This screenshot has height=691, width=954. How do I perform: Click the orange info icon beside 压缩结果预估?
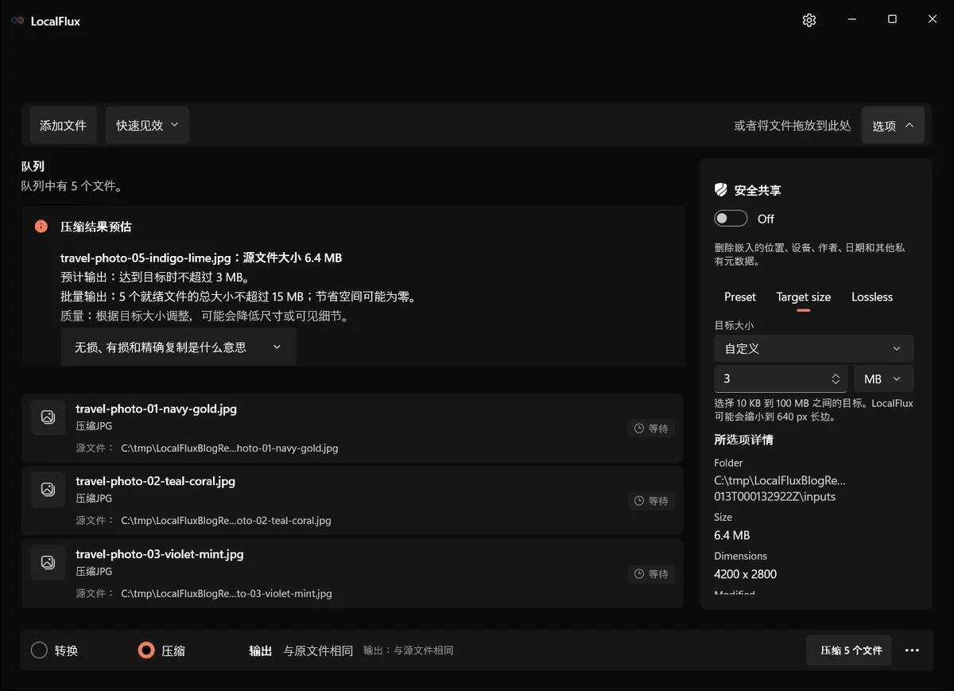(x=41, y=227)
